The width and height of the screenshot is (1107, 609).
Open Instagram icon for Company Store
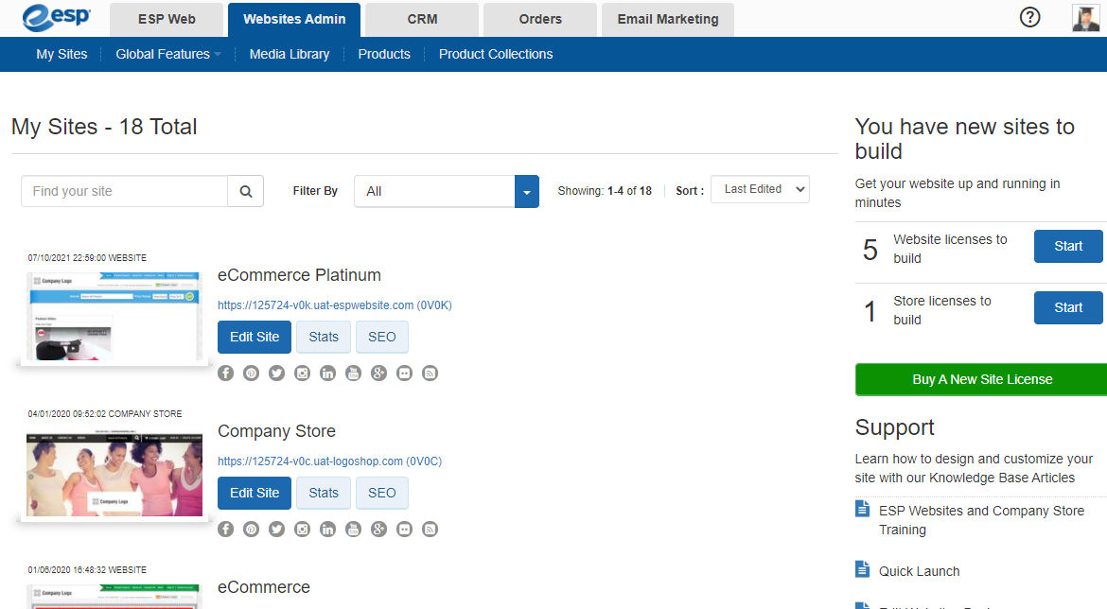[302, 530]
